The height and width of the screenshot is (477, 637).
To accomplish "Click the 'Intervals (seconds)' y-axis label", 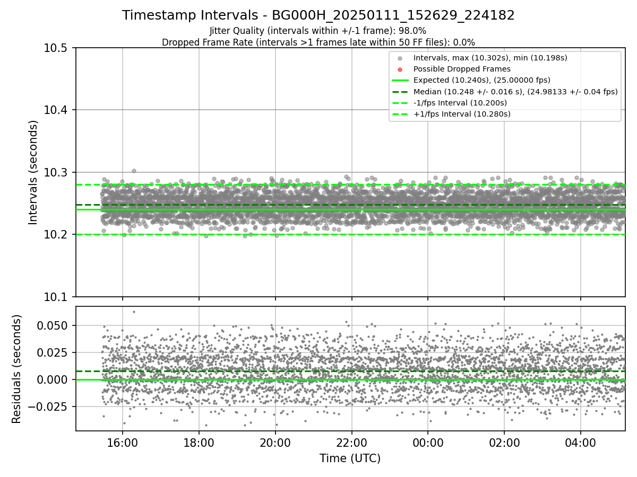I will (x=33, y=172).
